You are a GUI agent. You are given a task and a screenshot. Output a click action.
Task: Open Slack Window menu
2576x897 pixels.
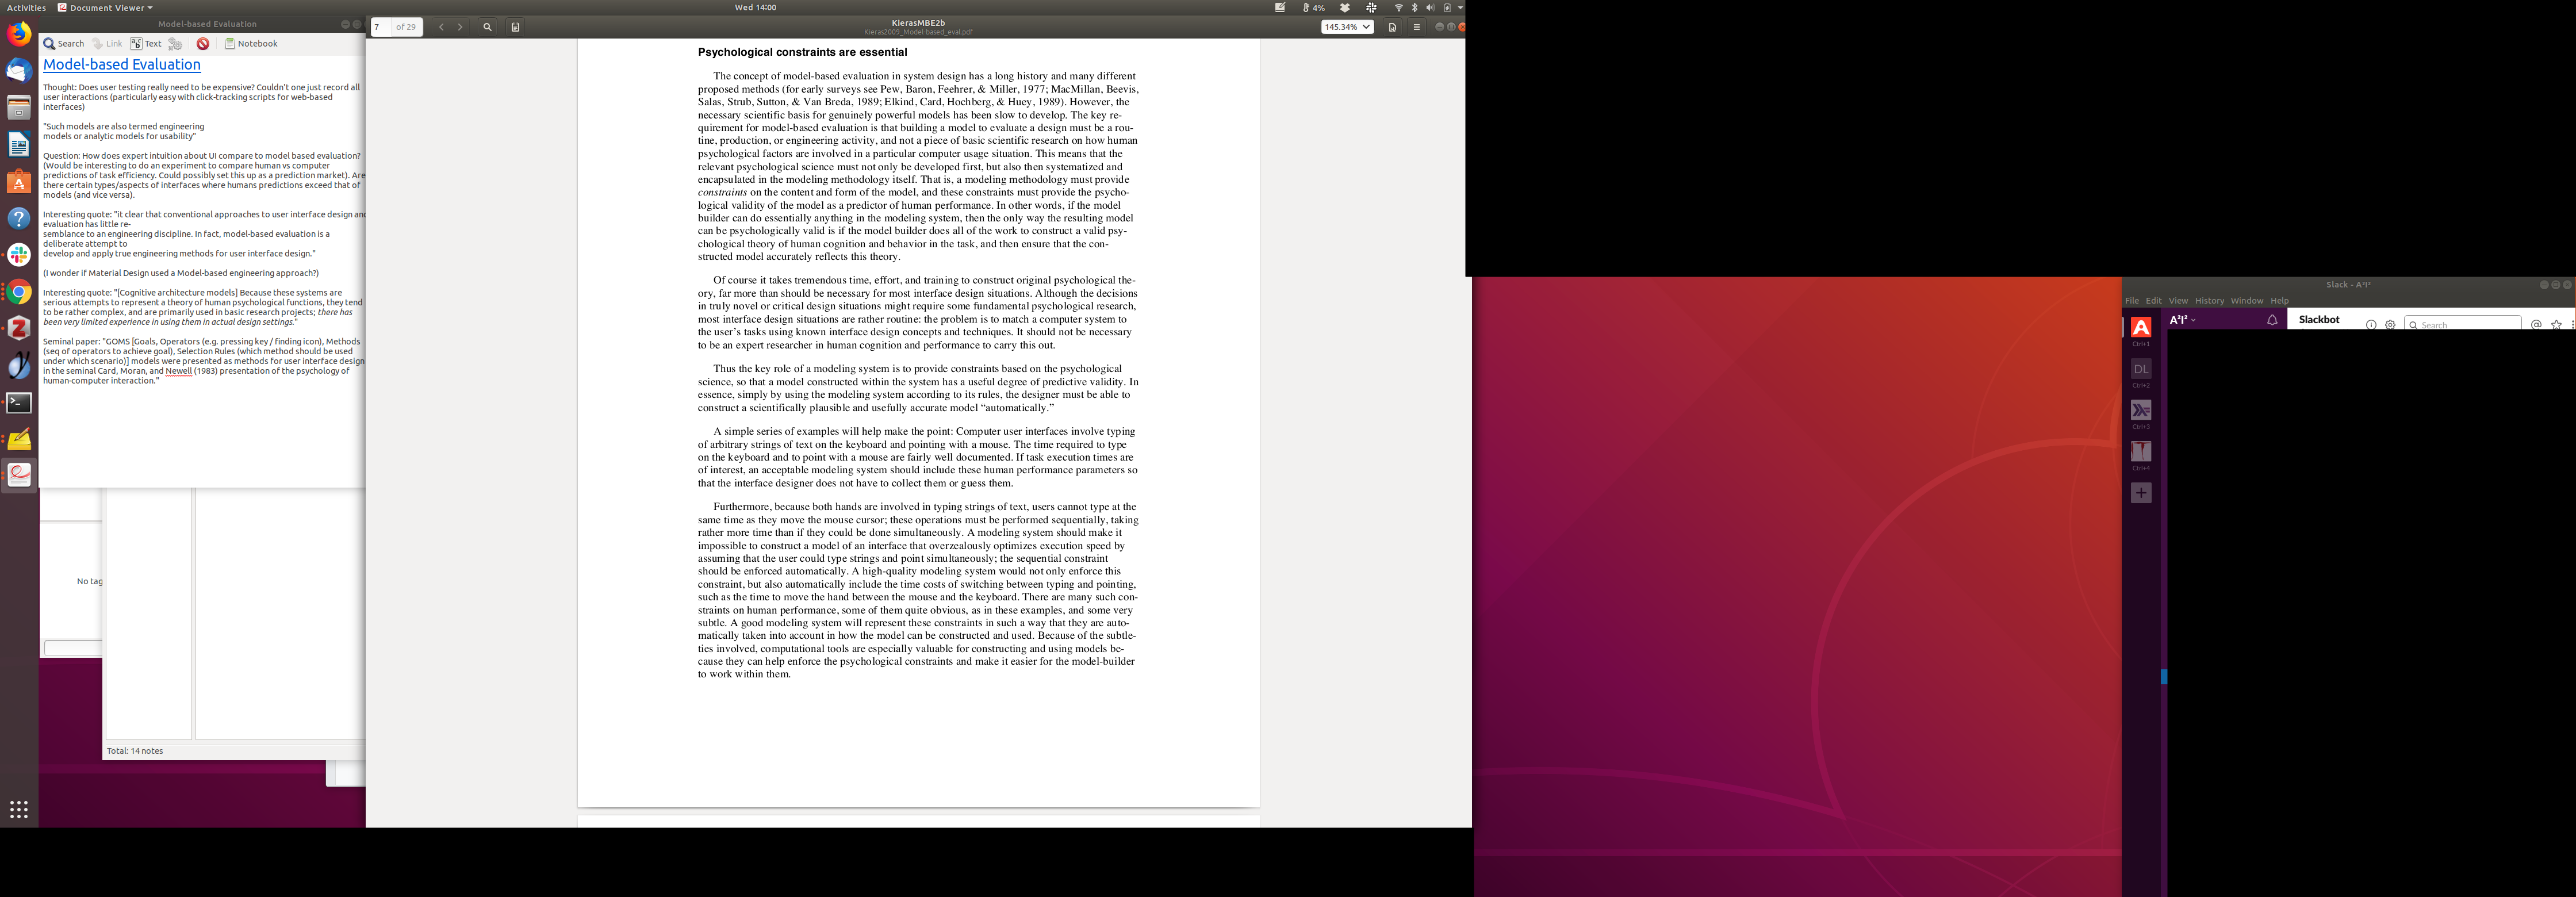[x=2246, y=300]
